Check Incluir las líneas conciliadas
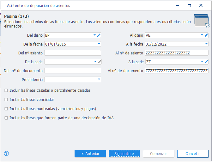 pos(6,100)
